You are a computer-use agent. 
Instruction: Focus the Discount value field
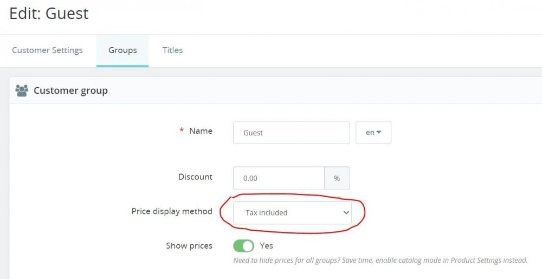pos(279,178)
